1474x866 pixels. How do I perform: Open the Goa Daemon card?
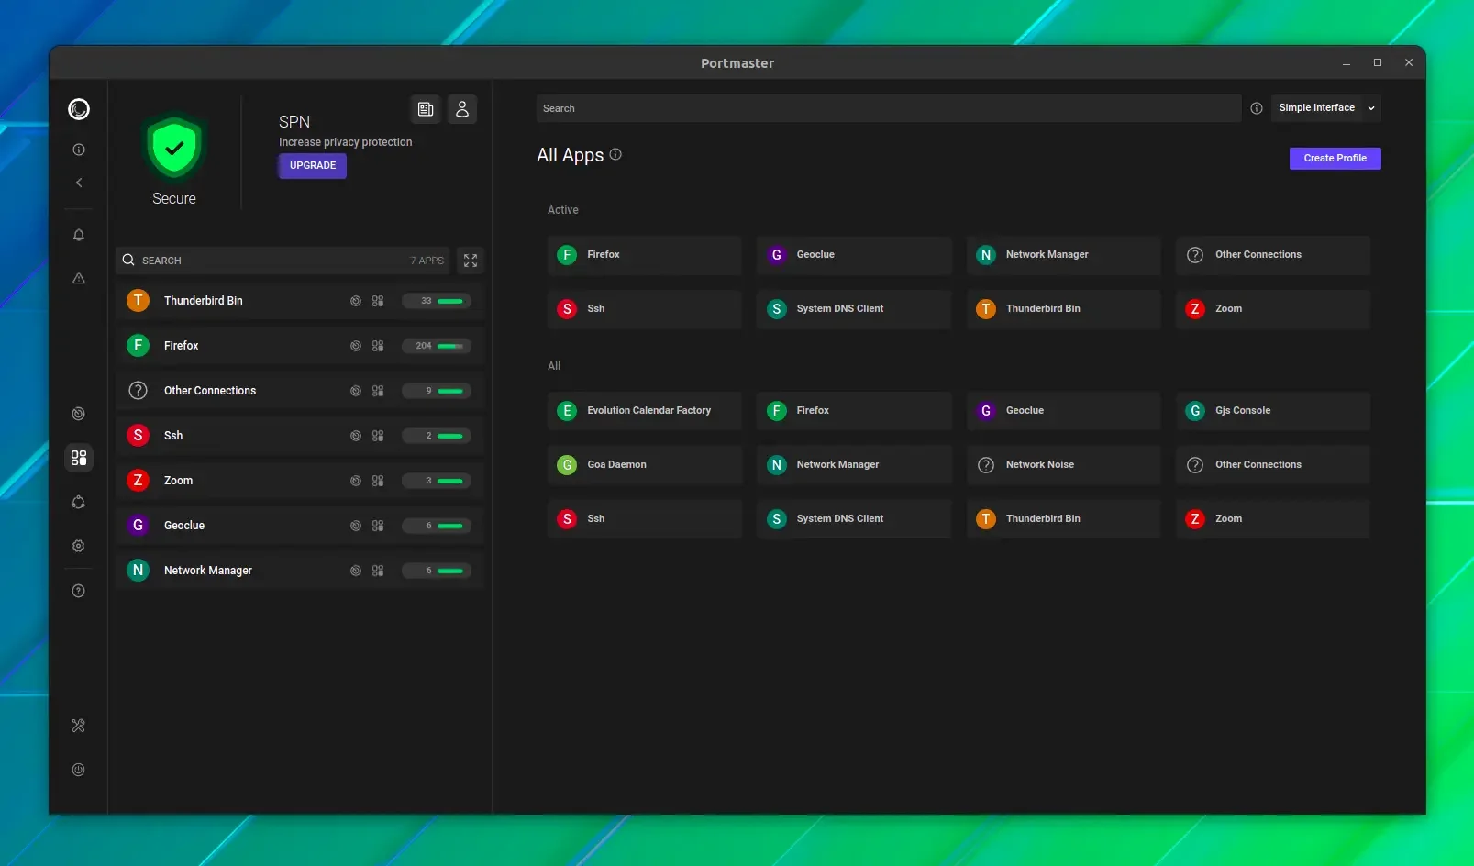pos(645,465)
